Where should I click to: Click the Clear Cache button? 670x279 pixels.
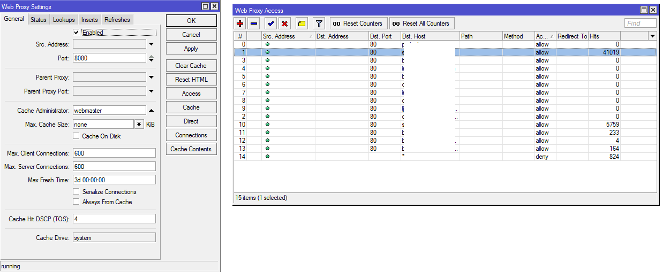(191, 66)
